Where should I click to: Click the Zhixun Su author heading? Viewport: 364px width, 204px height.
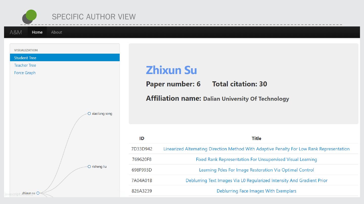171,70
